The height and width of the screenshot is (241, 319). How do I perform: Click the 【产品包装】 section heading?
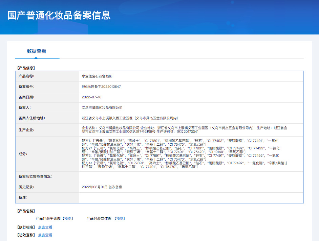click(x=26, y=211)
